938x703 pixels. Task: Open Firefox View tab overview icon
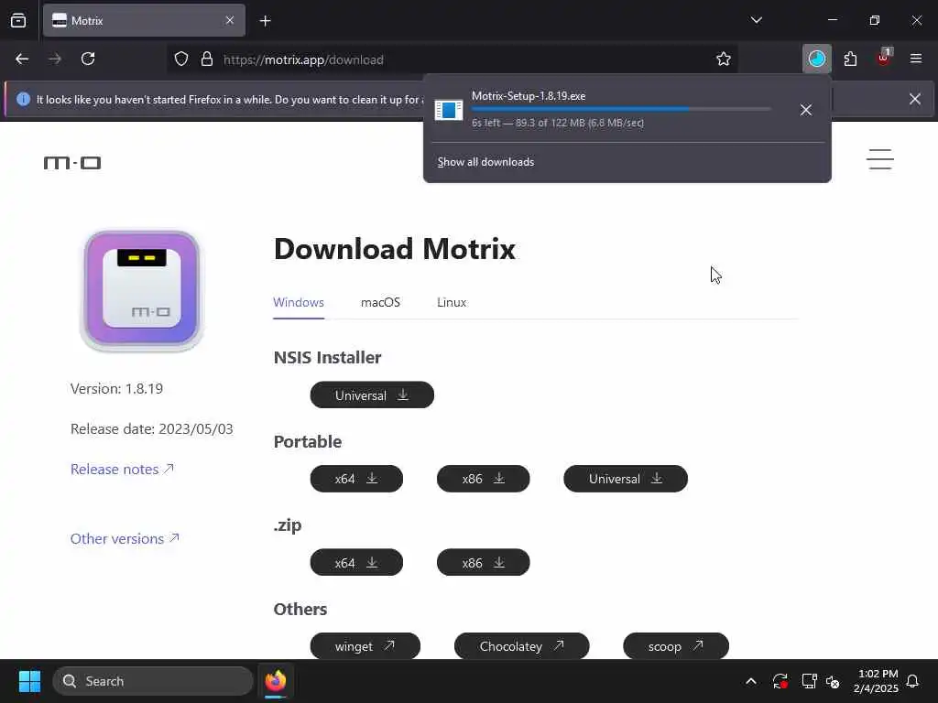click(x=18, y=20)
